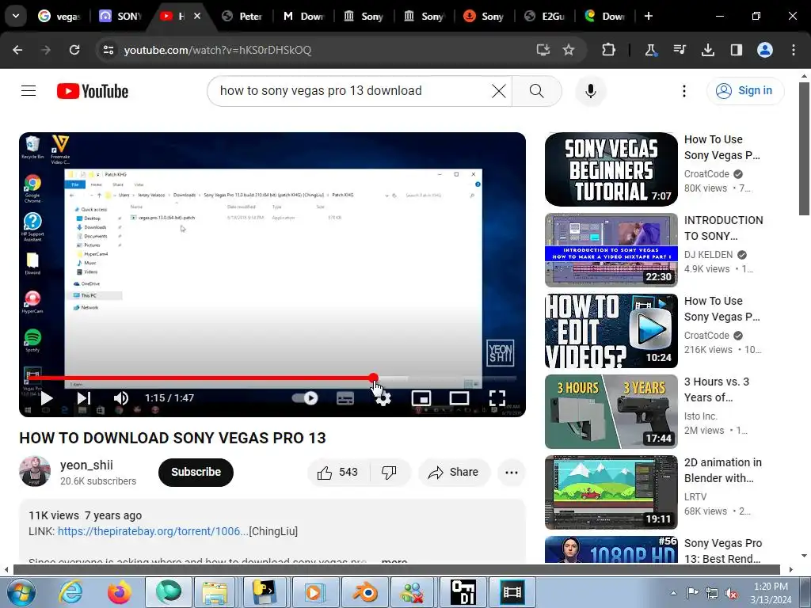Open How To Edit Videos thumbnail

click(611, 330)
